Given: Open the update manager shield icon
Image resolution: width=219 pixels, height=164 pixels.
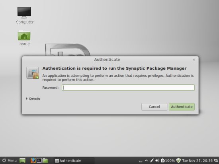Looking at the screenshot, I should [178, 160].
